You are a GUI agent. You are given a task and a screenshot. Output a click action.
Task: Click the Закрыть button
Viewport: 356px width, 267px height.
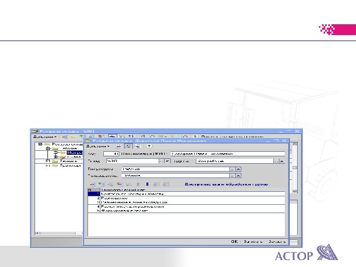pos(277,242)
